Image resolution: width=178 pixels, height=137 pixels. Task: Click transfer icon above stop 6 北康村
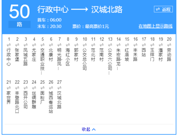coord(51,45)
